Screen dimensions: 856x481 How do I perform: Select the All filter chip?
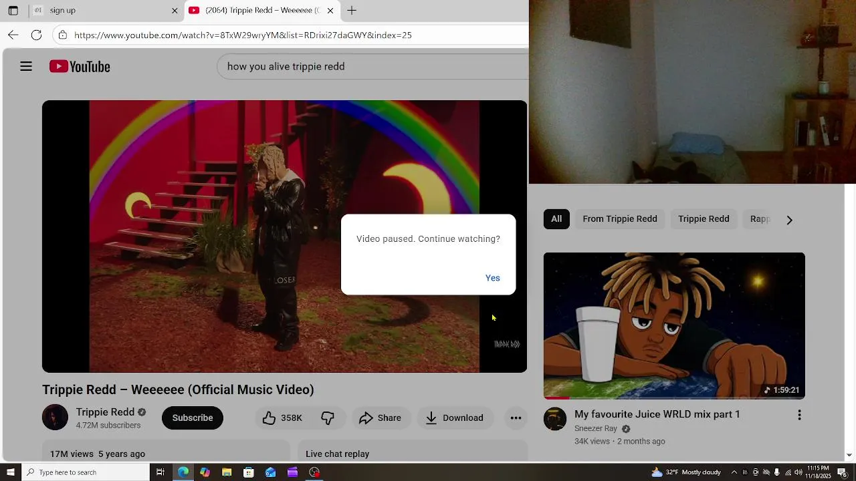point(556,219)
